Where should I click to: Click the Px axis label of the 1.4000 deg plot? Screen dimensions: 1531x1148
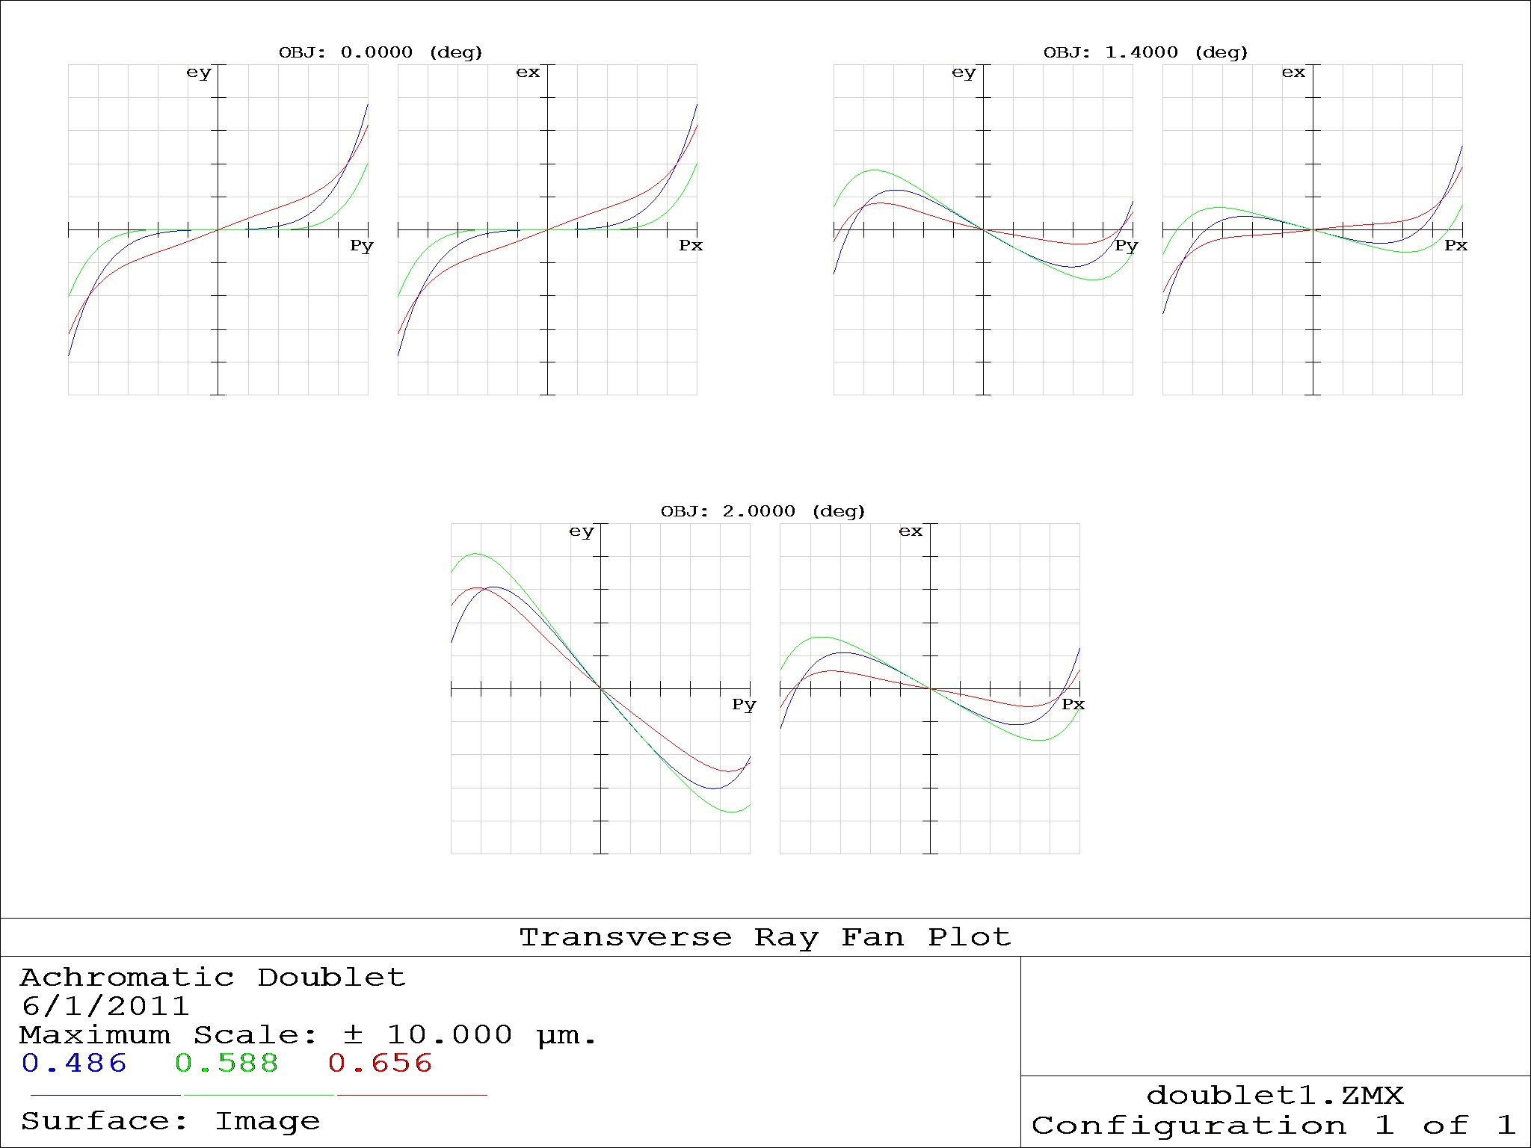1455,245
